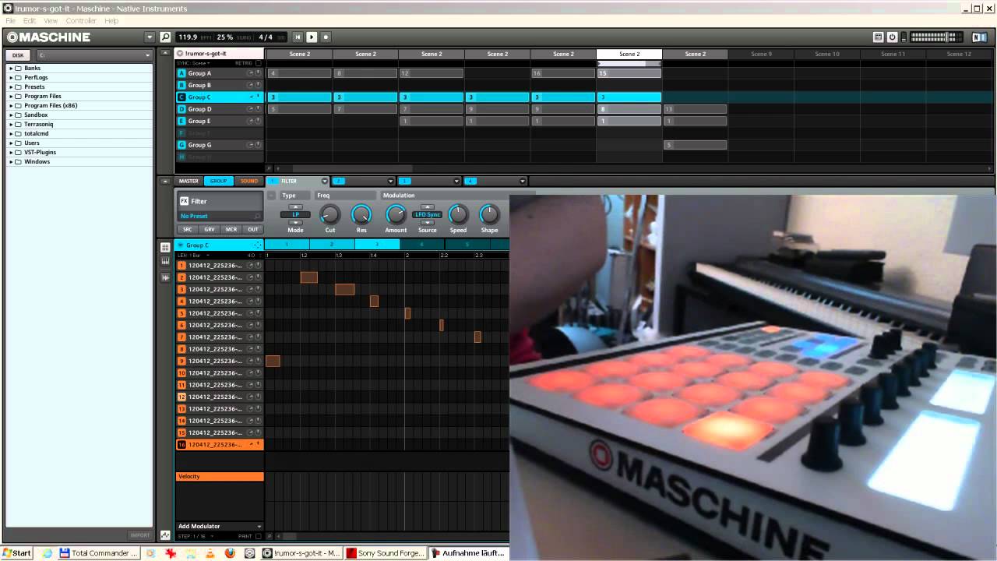Select the Sandbox folder
997x561 pixels.
click(36, 115)
